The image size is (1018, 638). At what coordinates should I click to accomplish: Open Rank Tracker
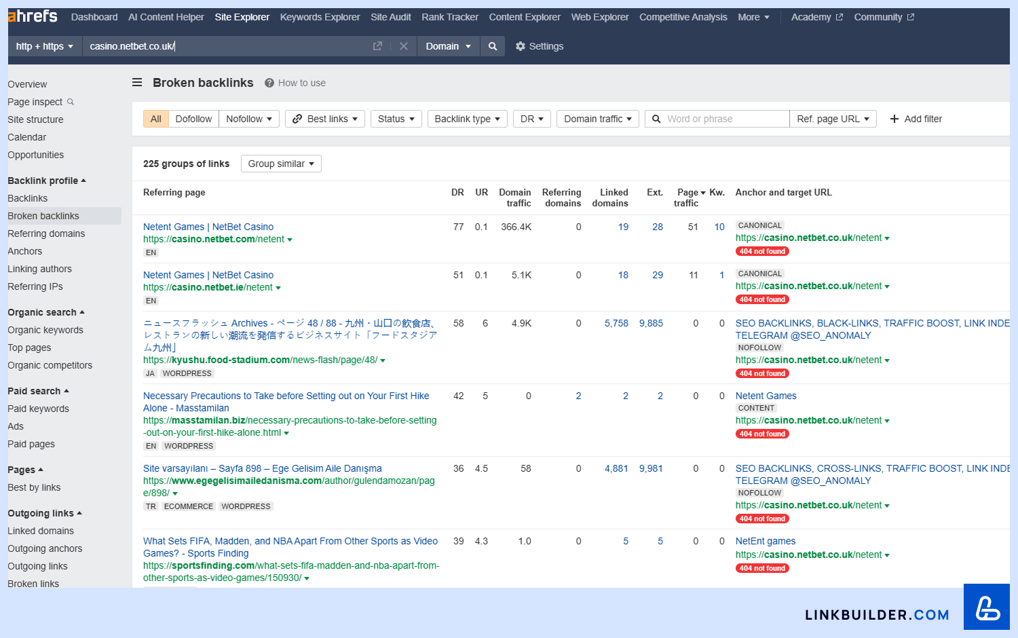(x=450, y=17)
